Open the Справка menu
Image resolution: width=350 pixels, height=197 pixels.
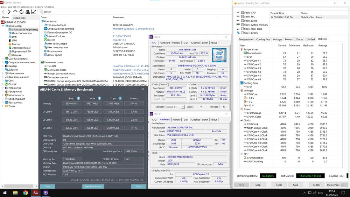[49, 7]
